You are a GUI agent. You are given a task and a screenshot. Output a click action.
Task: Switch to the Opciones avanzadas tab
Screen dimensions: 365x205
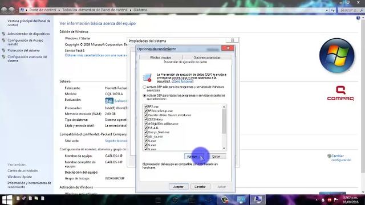point(207,58)
